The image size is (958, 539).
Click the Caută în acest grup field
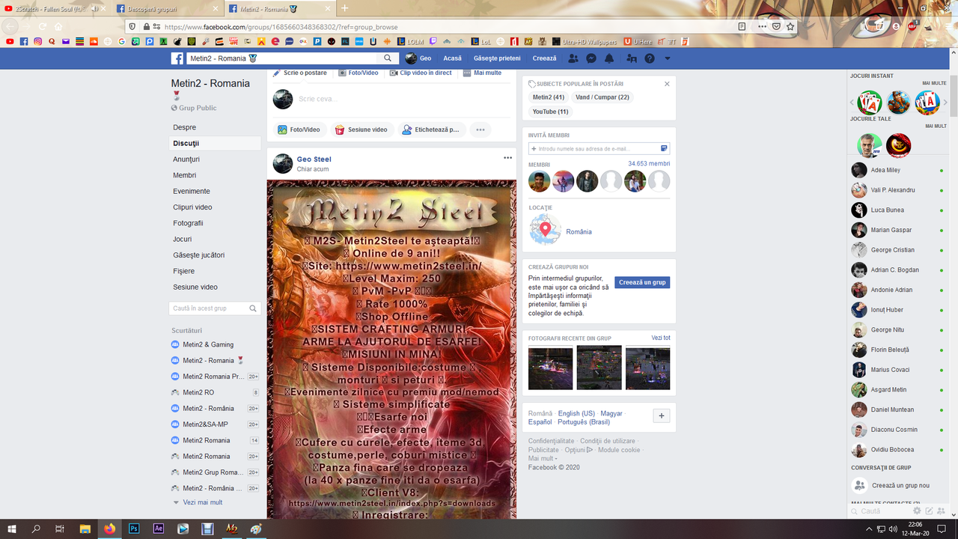215,308
